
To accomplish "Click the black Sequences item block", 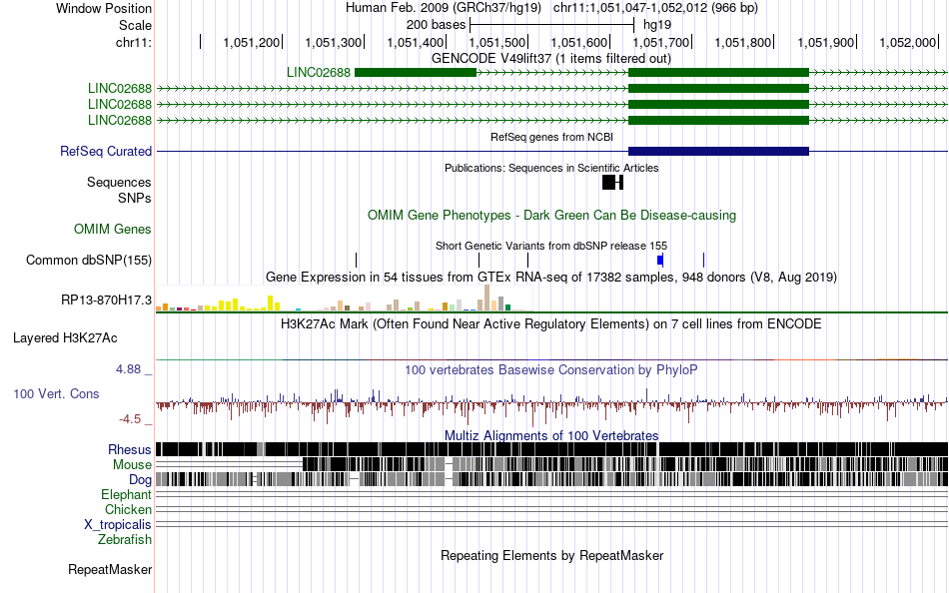I will [612, 182].
